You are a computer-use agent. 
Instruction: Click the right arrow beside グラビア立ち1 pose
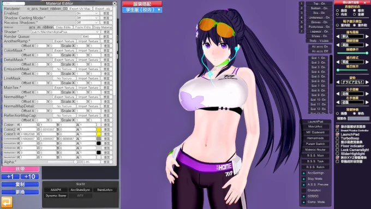tap(367, 82)
